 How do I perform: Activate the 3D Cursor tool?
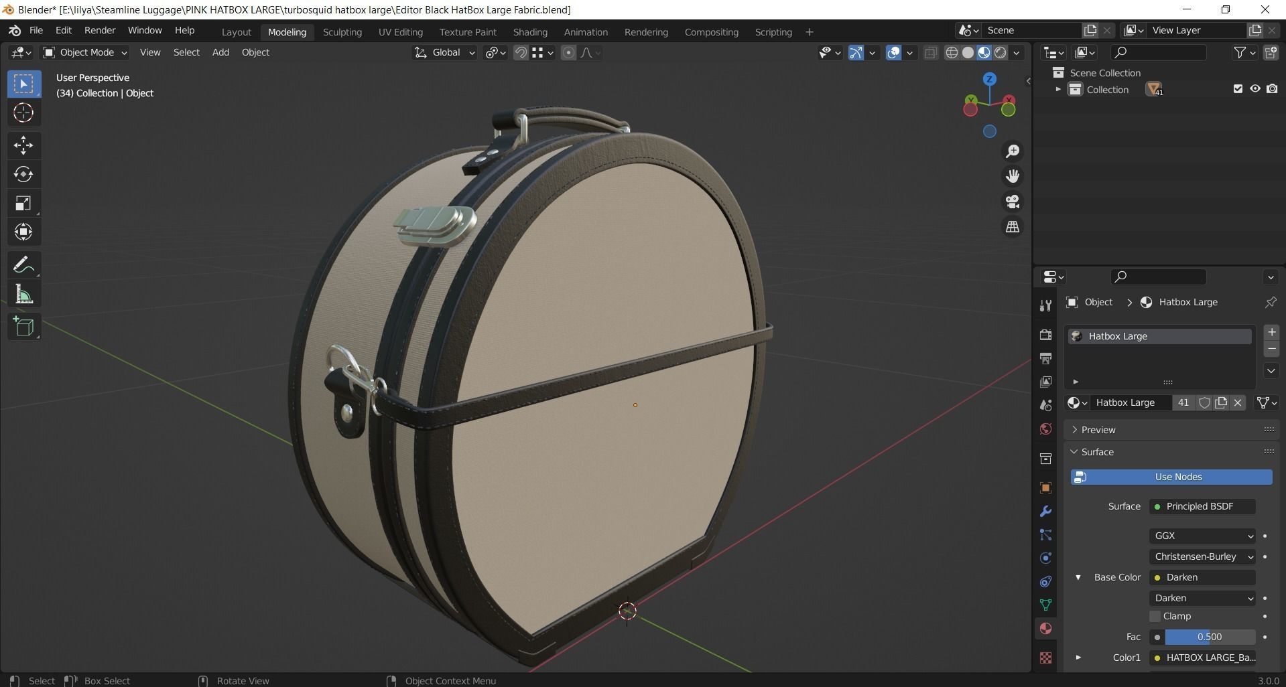[23, 112]
